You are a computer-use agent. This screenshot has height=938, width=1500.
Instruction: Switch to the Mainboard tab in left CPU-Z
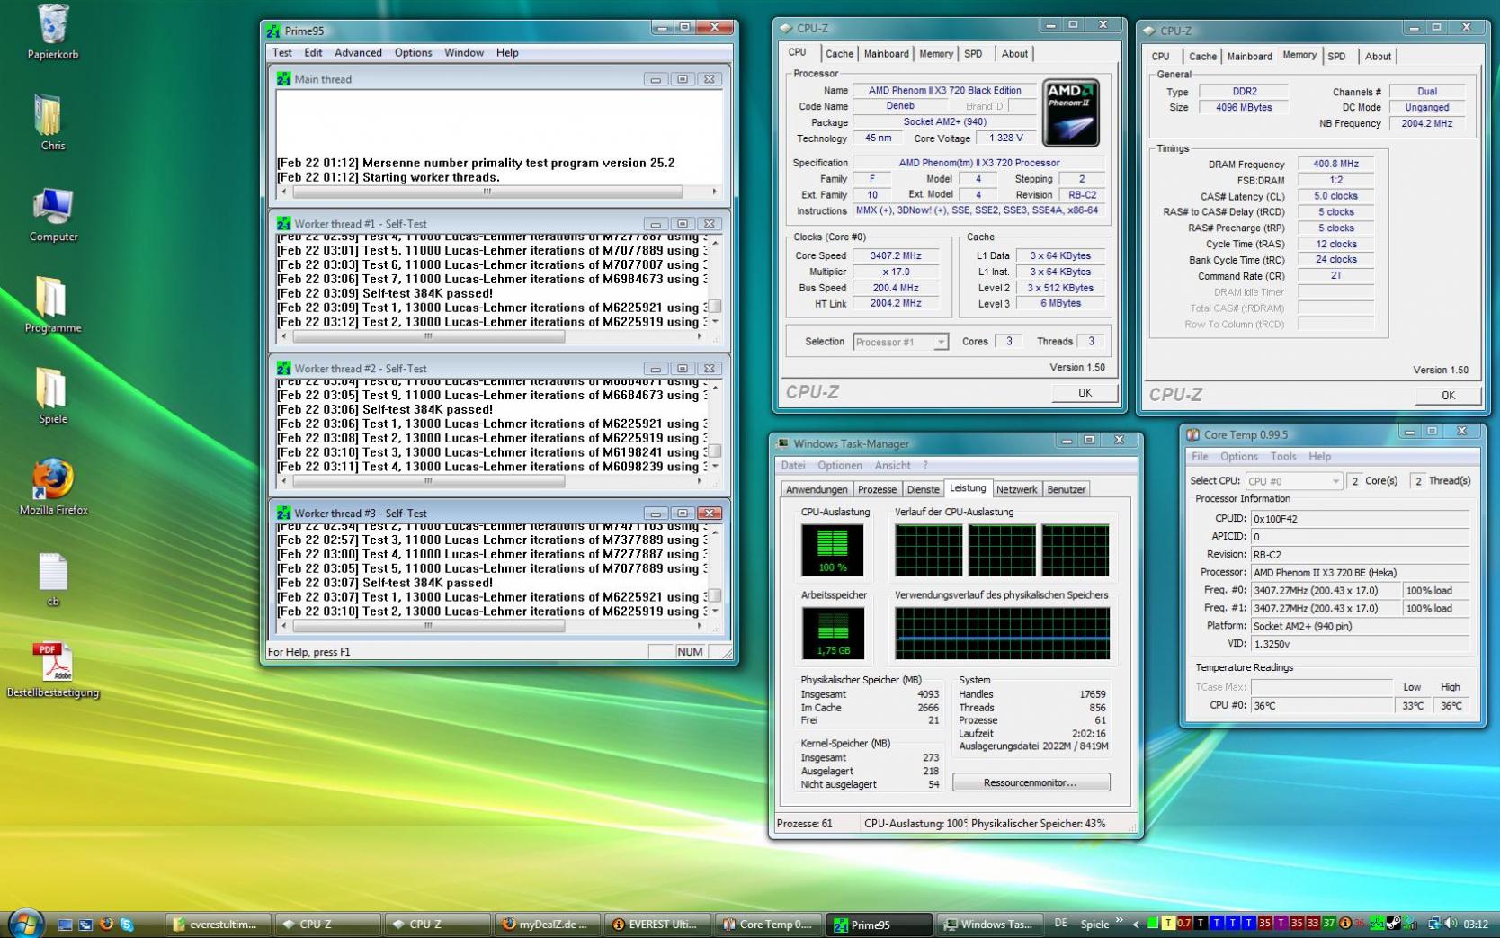(886, 54)
